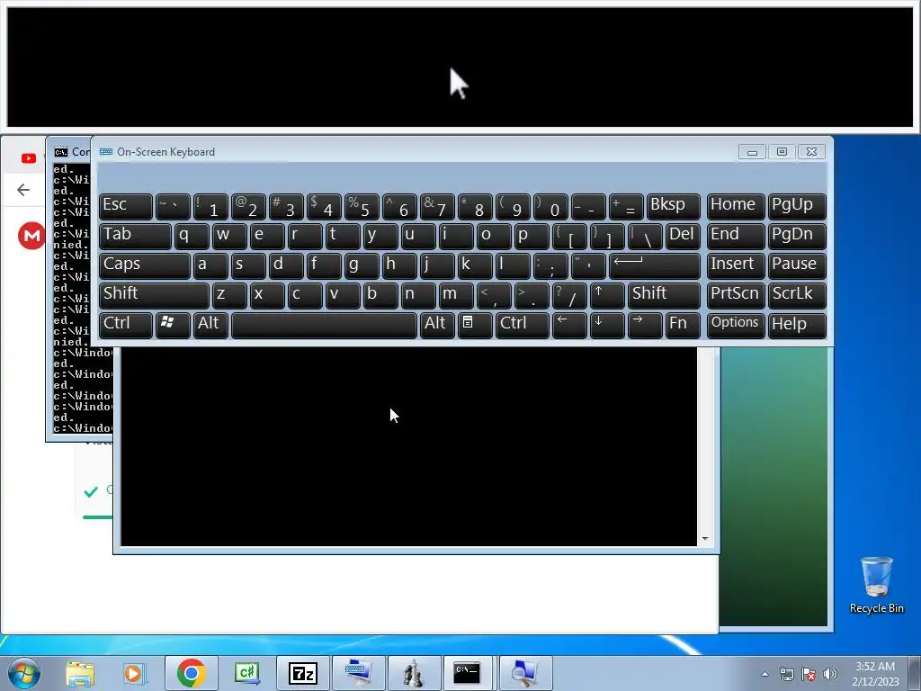This screenshot has width=921, height=691.
Task: Click the up arrow key
Action: (607, 295)
